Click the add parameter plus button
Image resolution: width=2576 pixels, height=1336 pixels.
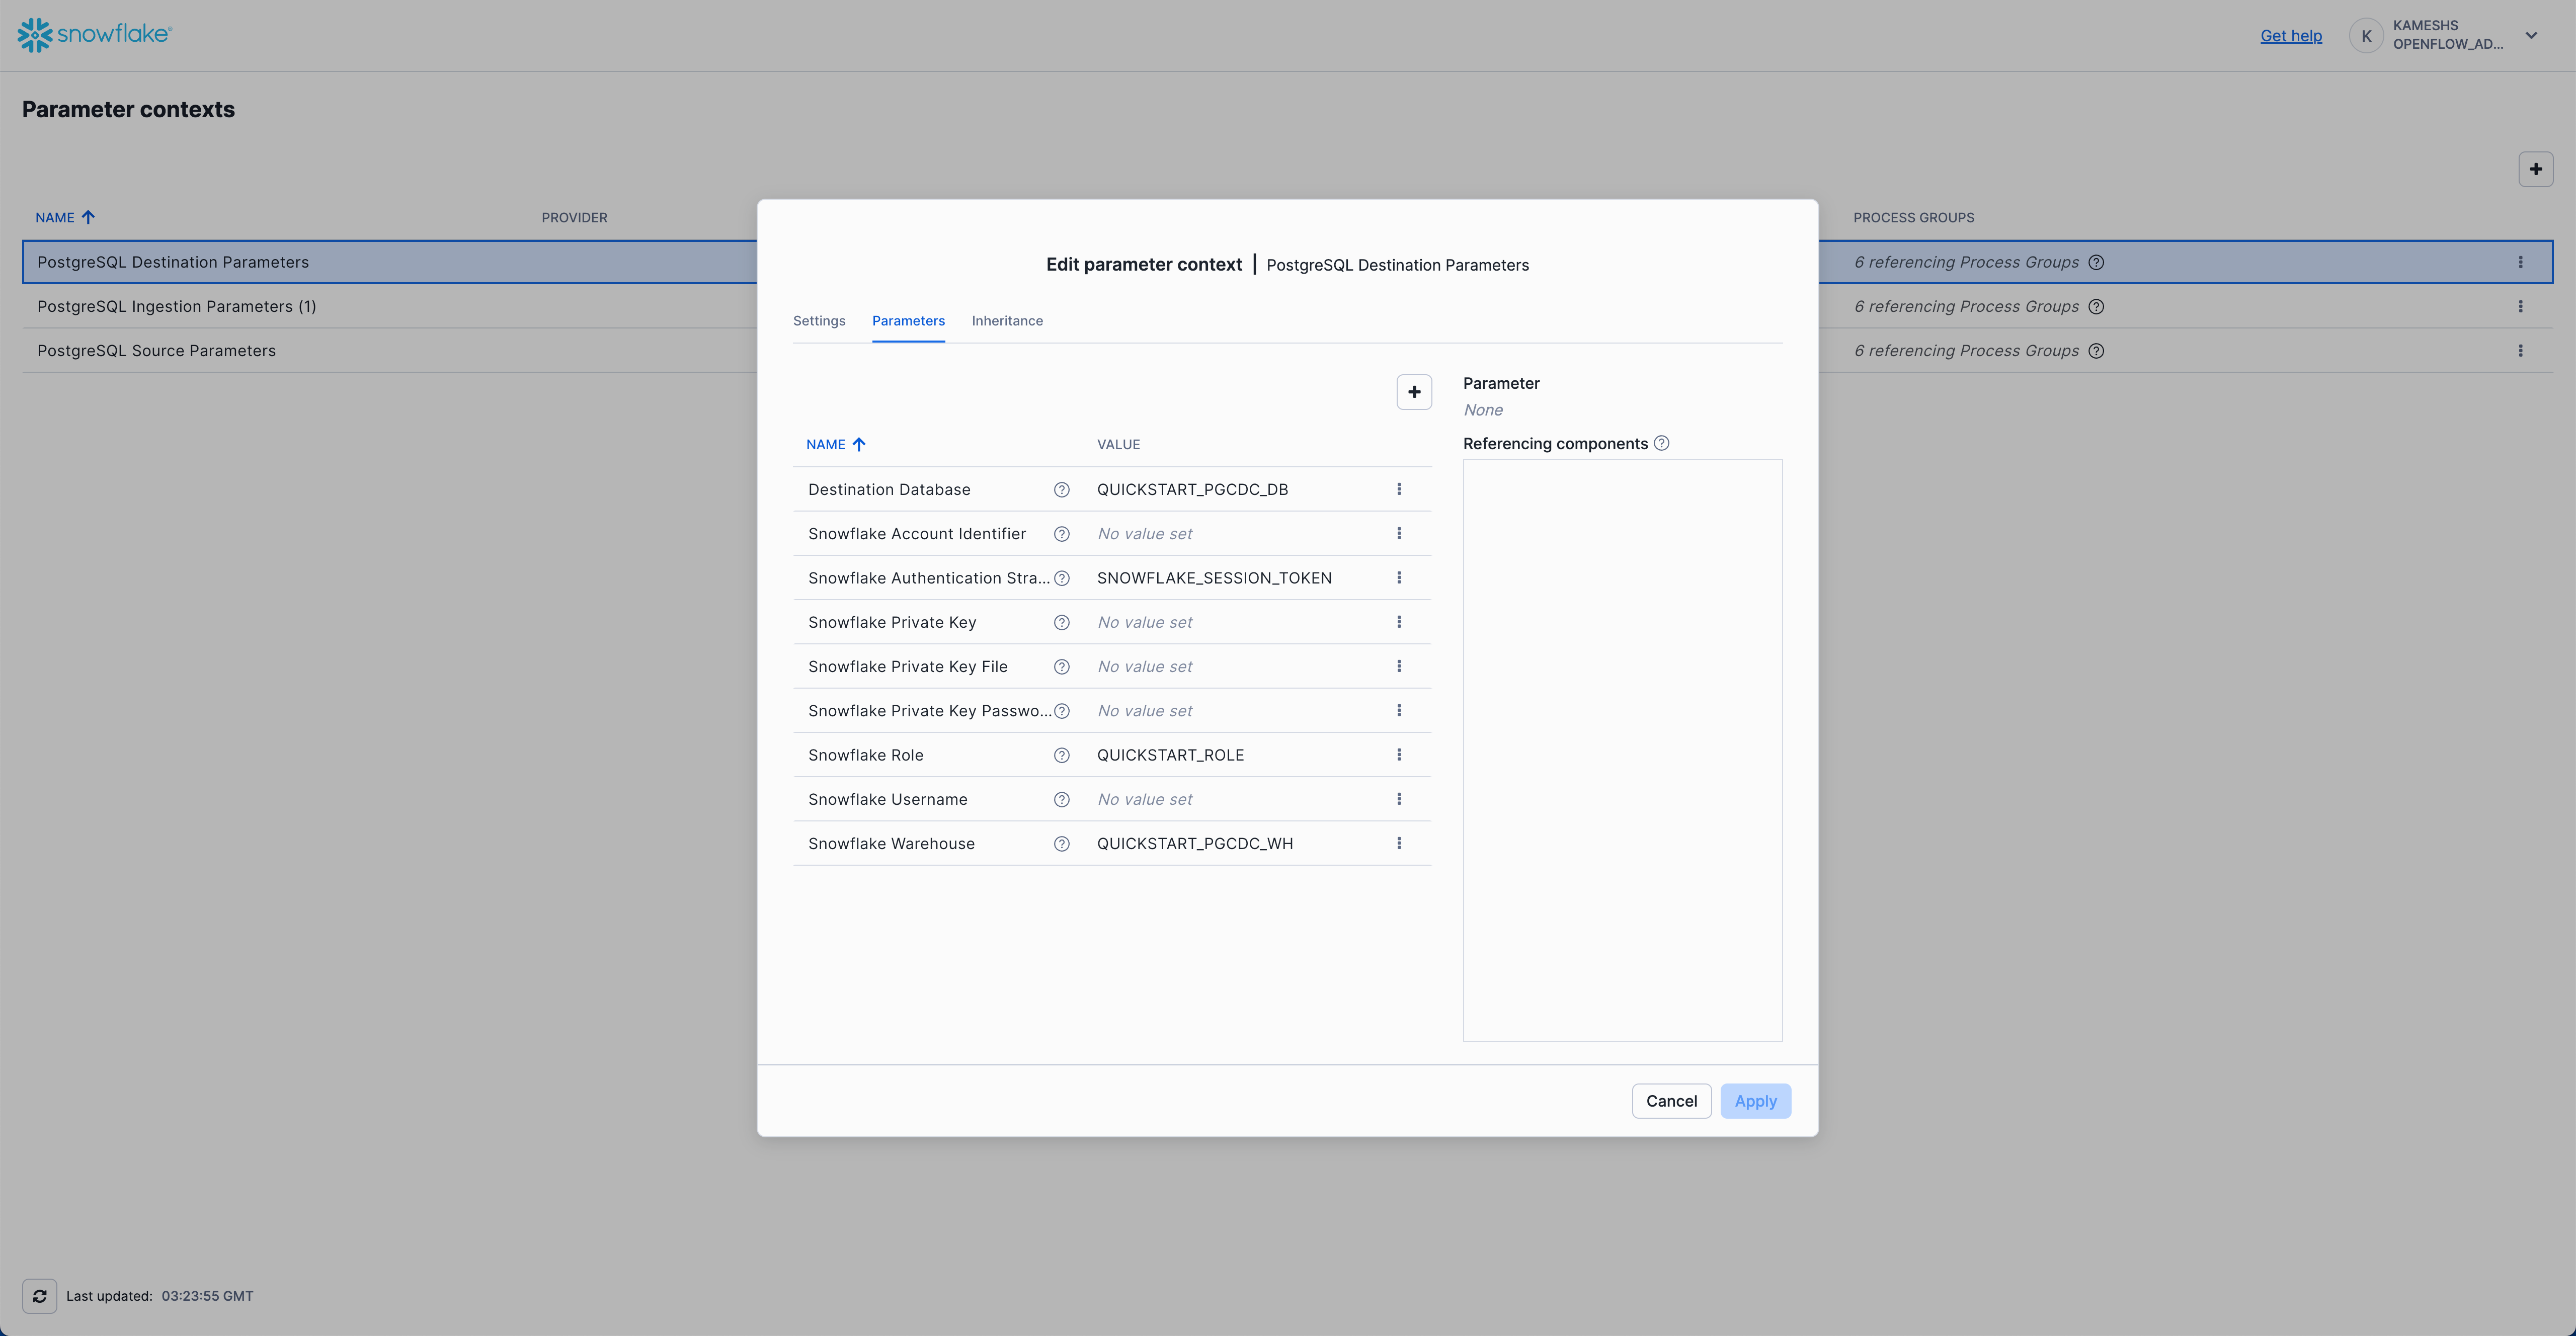point(1414,392)
